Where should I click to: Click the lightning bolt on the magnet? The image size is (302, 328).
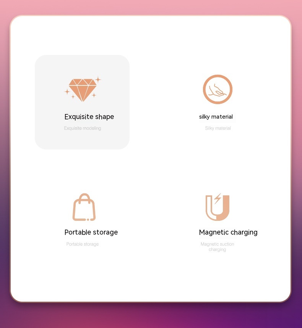pos(218,198)
